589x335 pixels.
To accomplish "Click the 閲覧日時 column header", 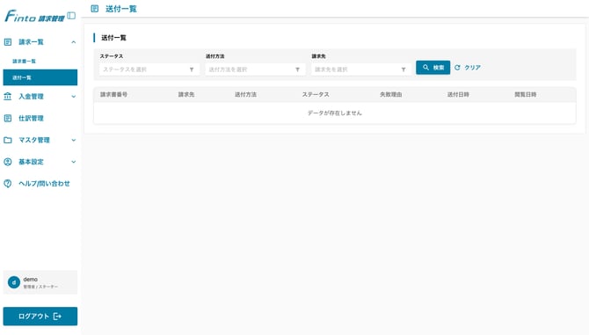I will pyautogui.click(x=525, y=95).
